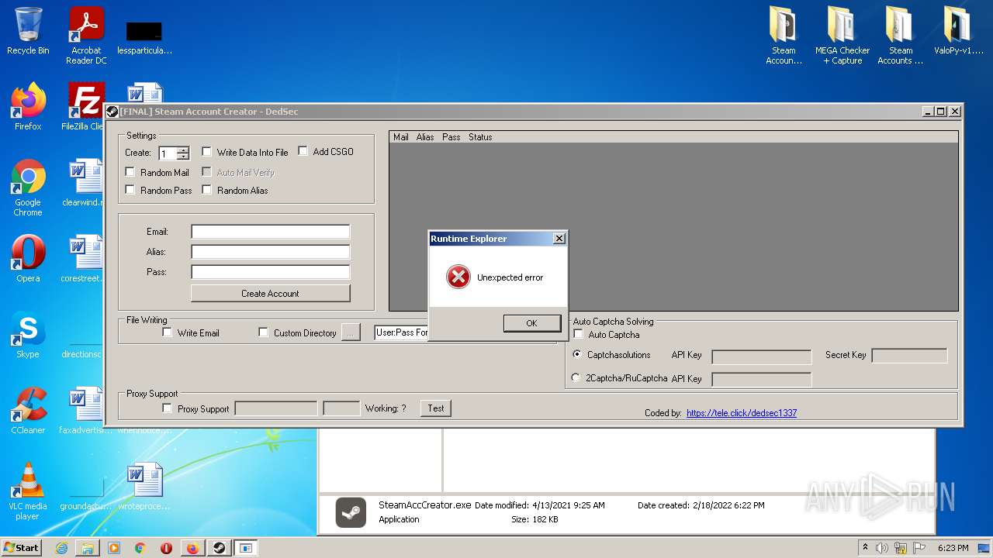Open the Steam Accoun... folder on desktop
The image size is (993, 558).
784,35
